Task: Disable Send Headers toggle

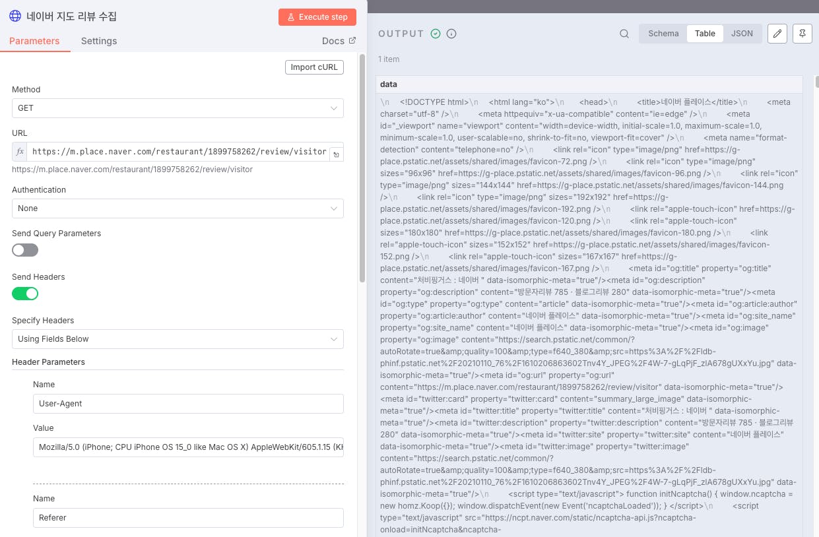Action: point(25,294)
